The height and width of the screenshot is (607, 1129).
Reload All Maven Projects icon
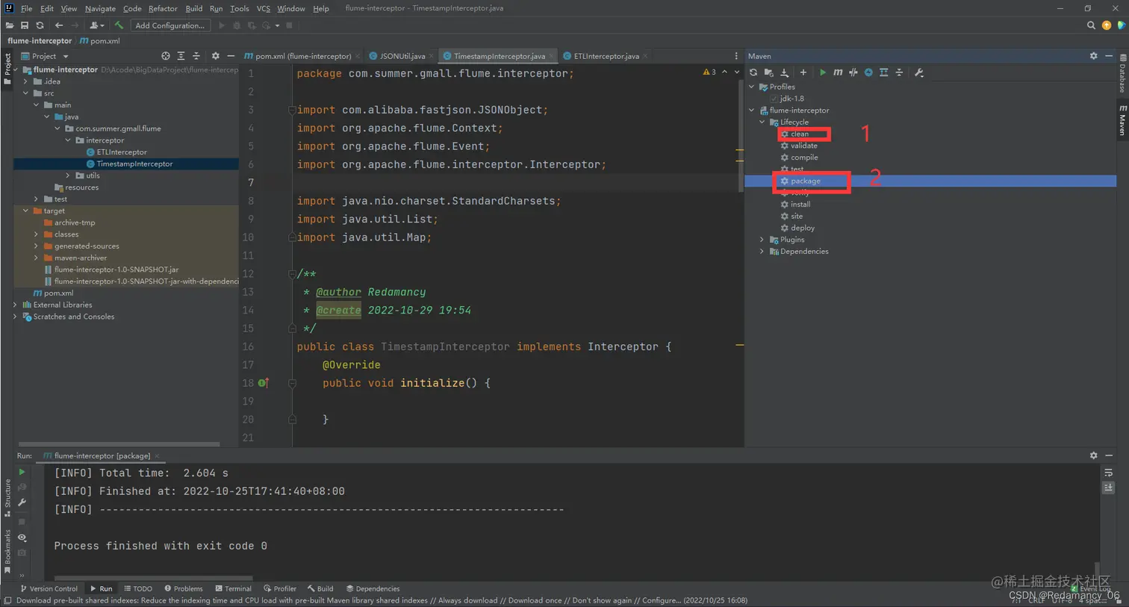753,72
